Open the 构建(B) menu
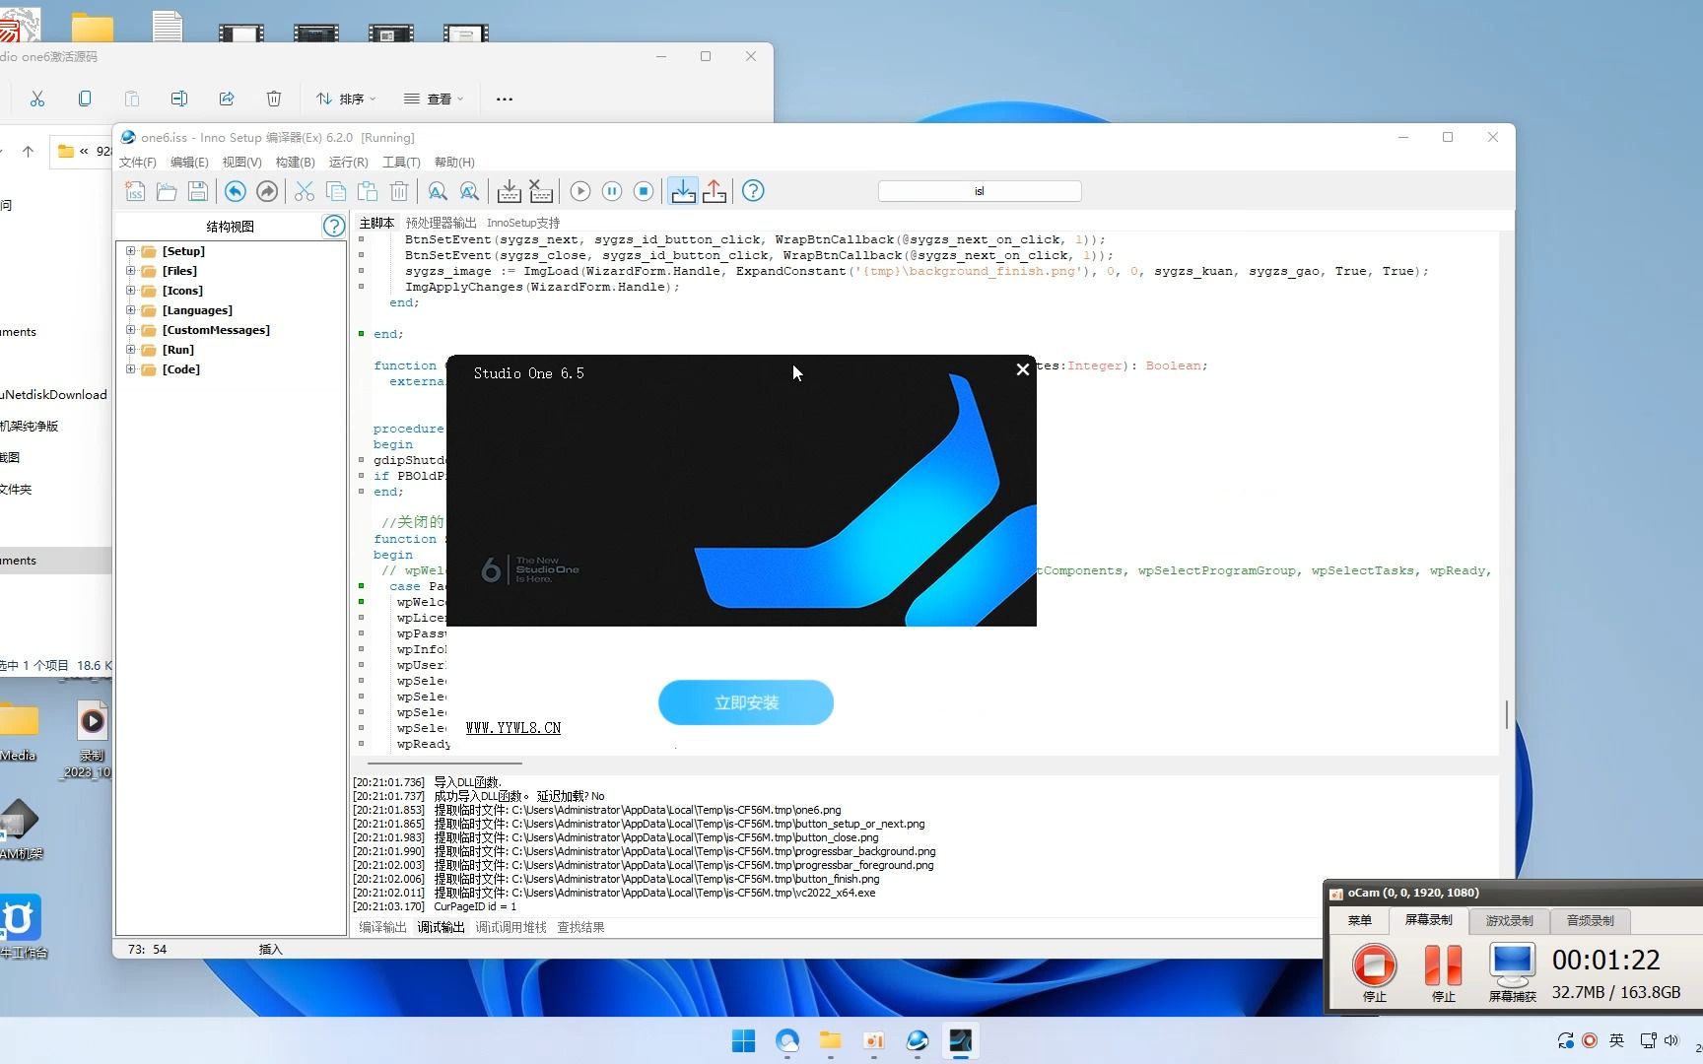Image resolution: width=1703 pixels, height=1064 pixels. [x=296, y=163]
